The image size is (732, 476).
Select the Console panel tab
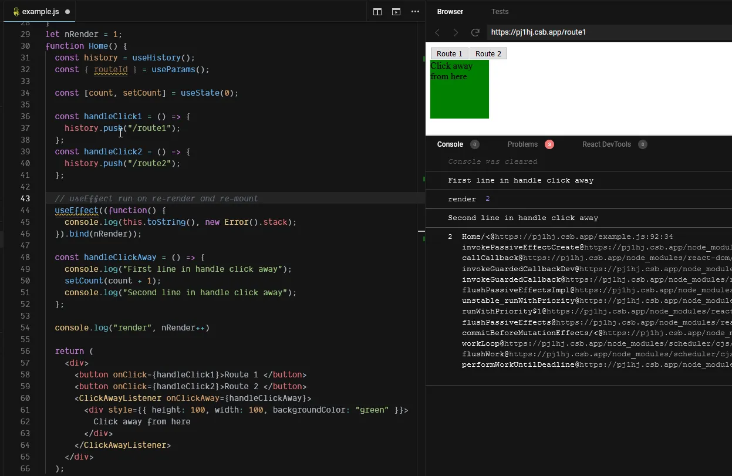[x=450, y=144]
